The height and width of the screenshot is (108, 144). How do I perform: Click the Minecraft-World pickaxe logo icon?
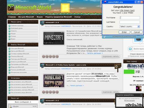pyautogui.click(x=11, y=7)
